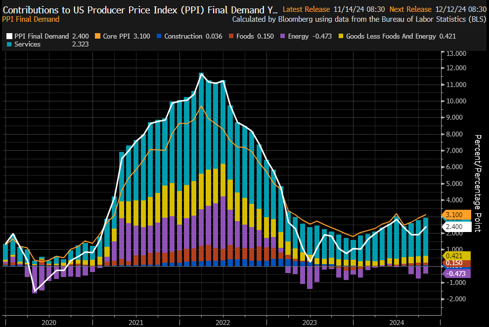The width and height of the screenshot is (489, 327).
Task: Click the red Foods legend swatch
Action: click(x=231, y=36)
